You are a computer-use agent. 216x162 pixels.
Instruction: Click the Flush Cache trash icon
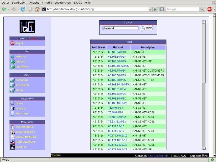12,113
